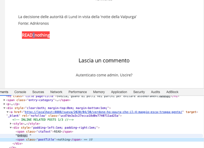Click the La decisione delle autorità paragraph
Viewport: 204px width, 148px height.
pyautogui.click(x=77, y=17)
